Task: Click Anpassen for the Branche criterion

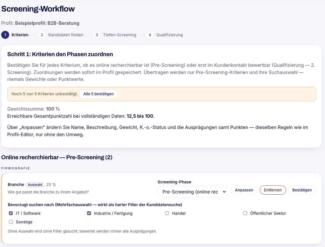Action: click(x=244, y=190)
